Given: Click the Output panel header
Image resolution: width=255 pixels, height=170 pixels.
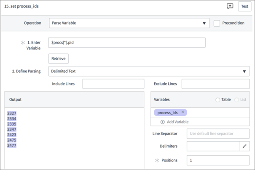Looking at the screenshot, I should click(x=74, y=99).
